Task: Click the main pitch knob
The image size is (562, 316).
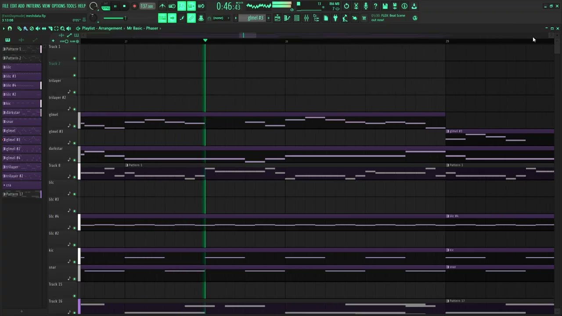Action: point(93,18)
